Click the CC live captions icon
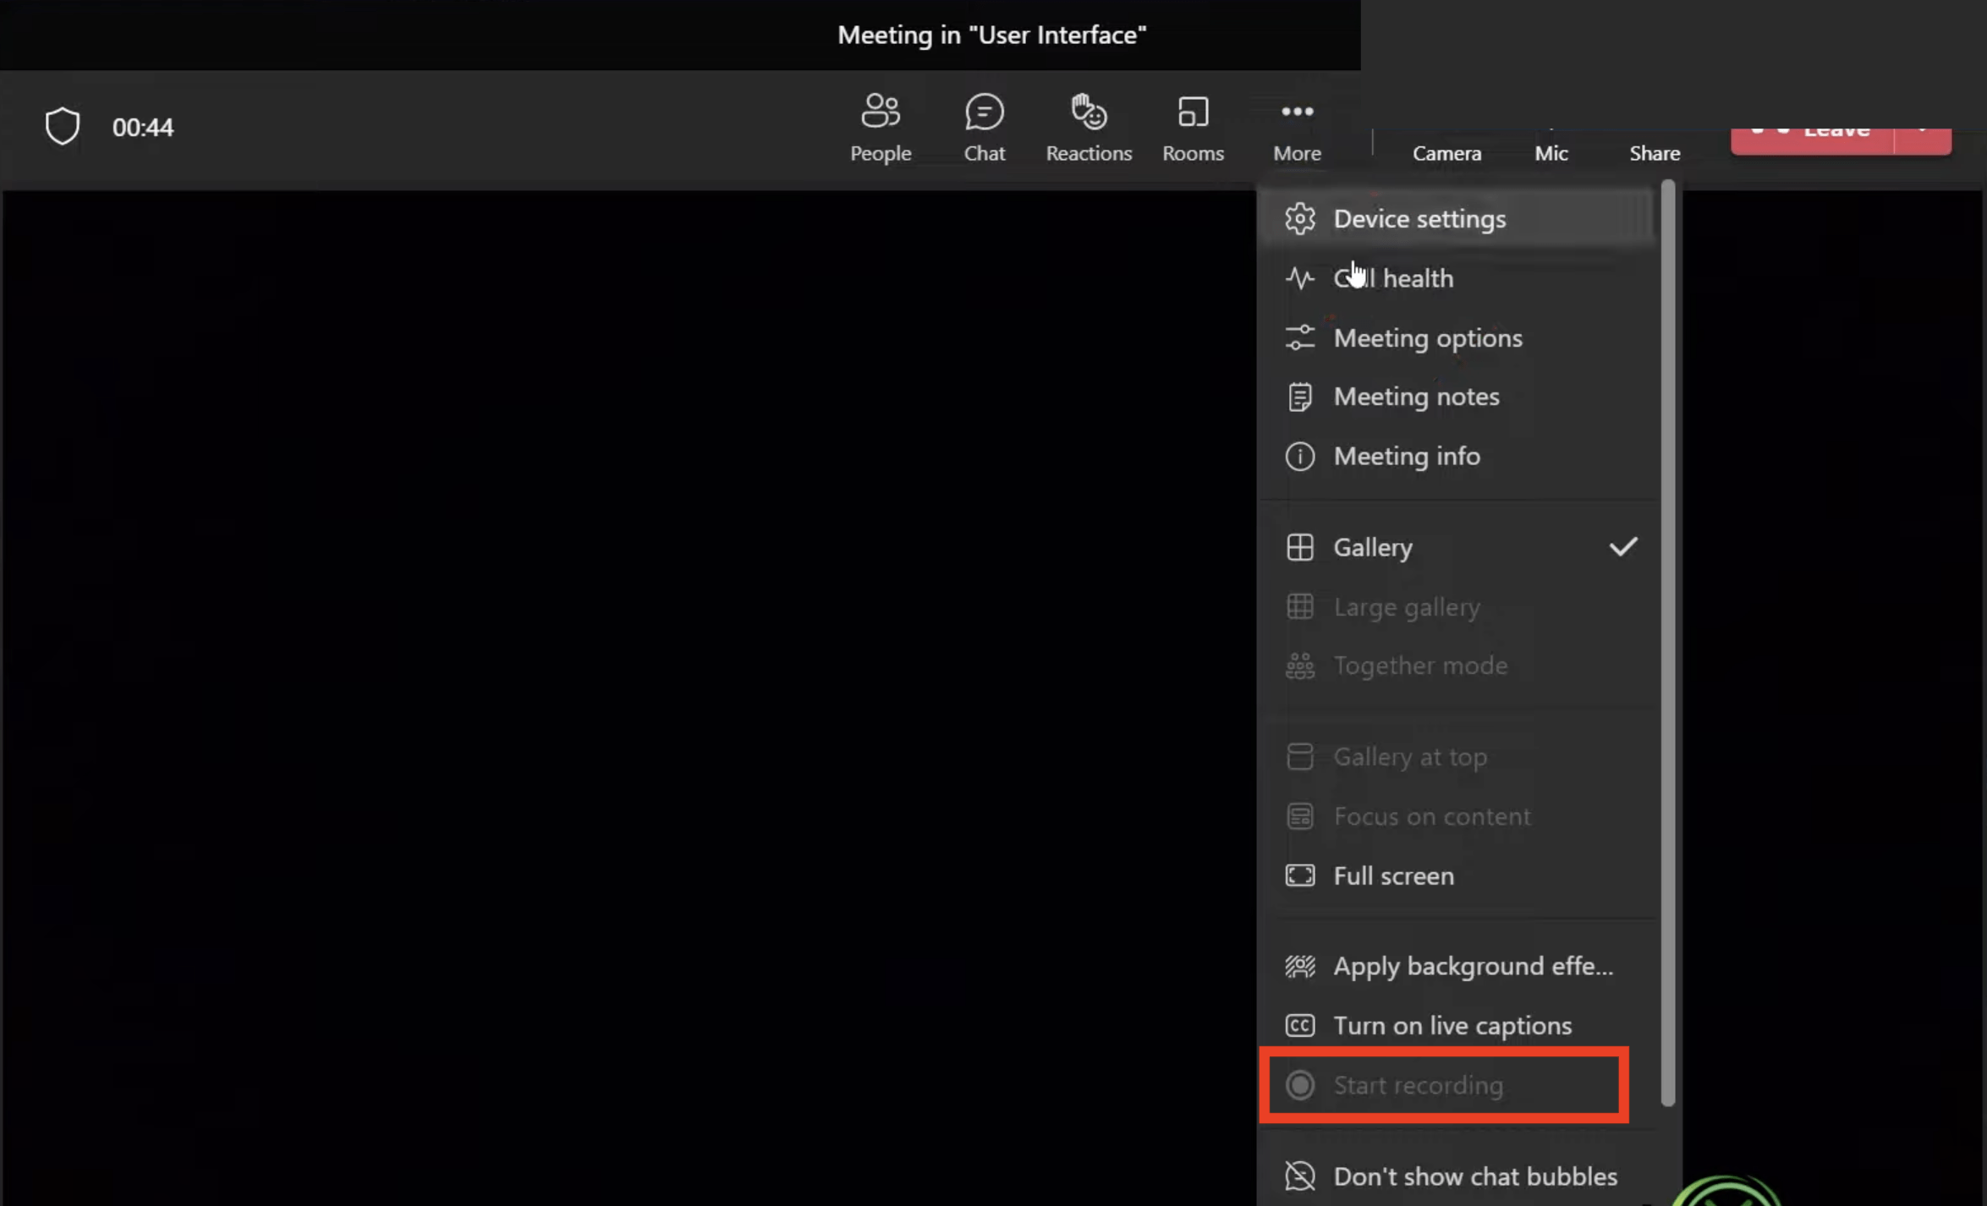Viewport: 1987px width, 1206px height. [1299, 1025]
